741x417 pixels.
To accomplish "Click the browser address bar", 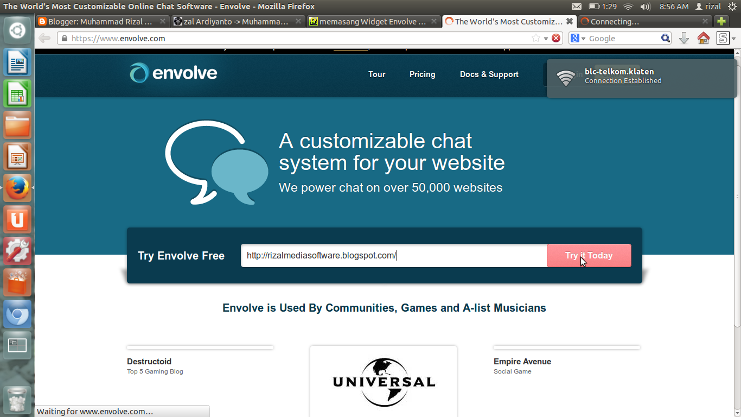I will [x=309, y=39].
